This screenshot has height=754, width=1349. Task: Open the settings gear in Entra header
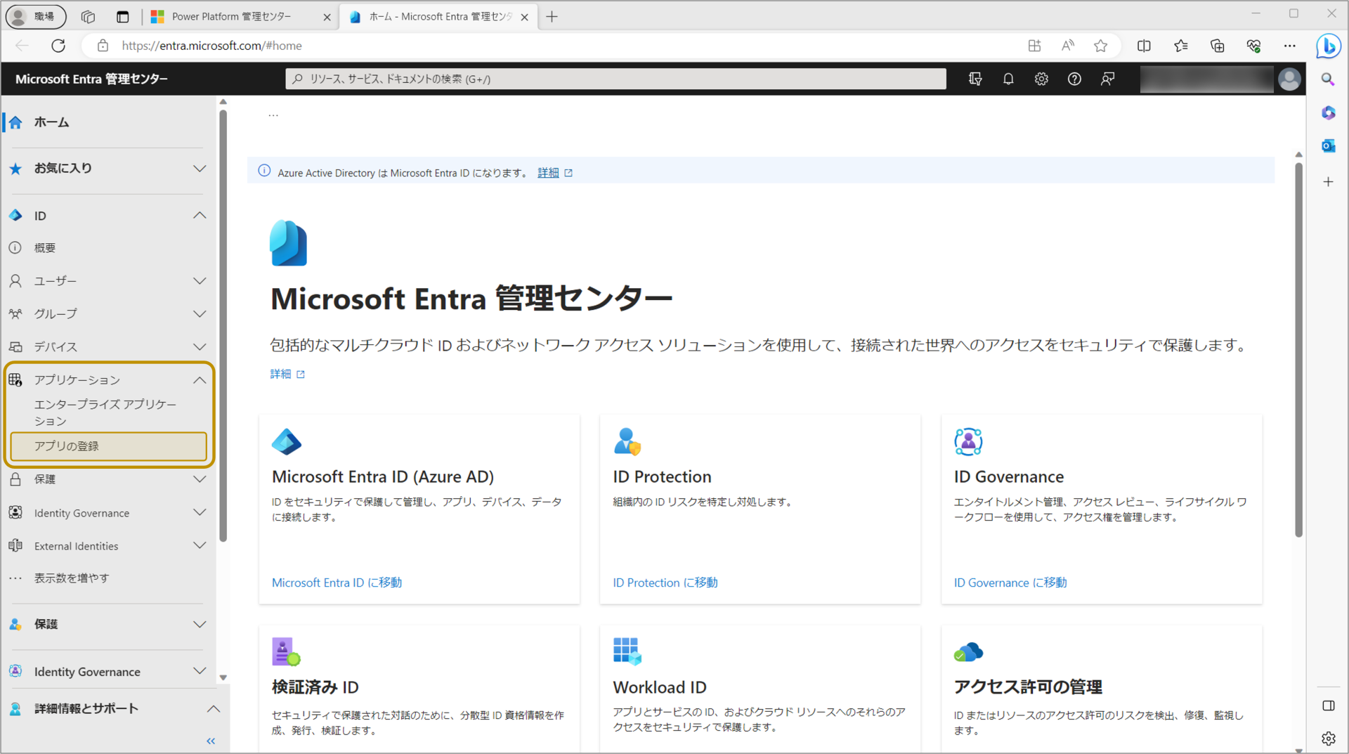(x=1041, y=79)
